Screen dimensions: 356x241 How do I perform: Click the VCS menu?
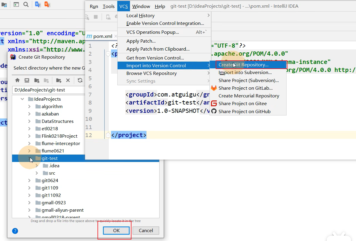[123, 6]
